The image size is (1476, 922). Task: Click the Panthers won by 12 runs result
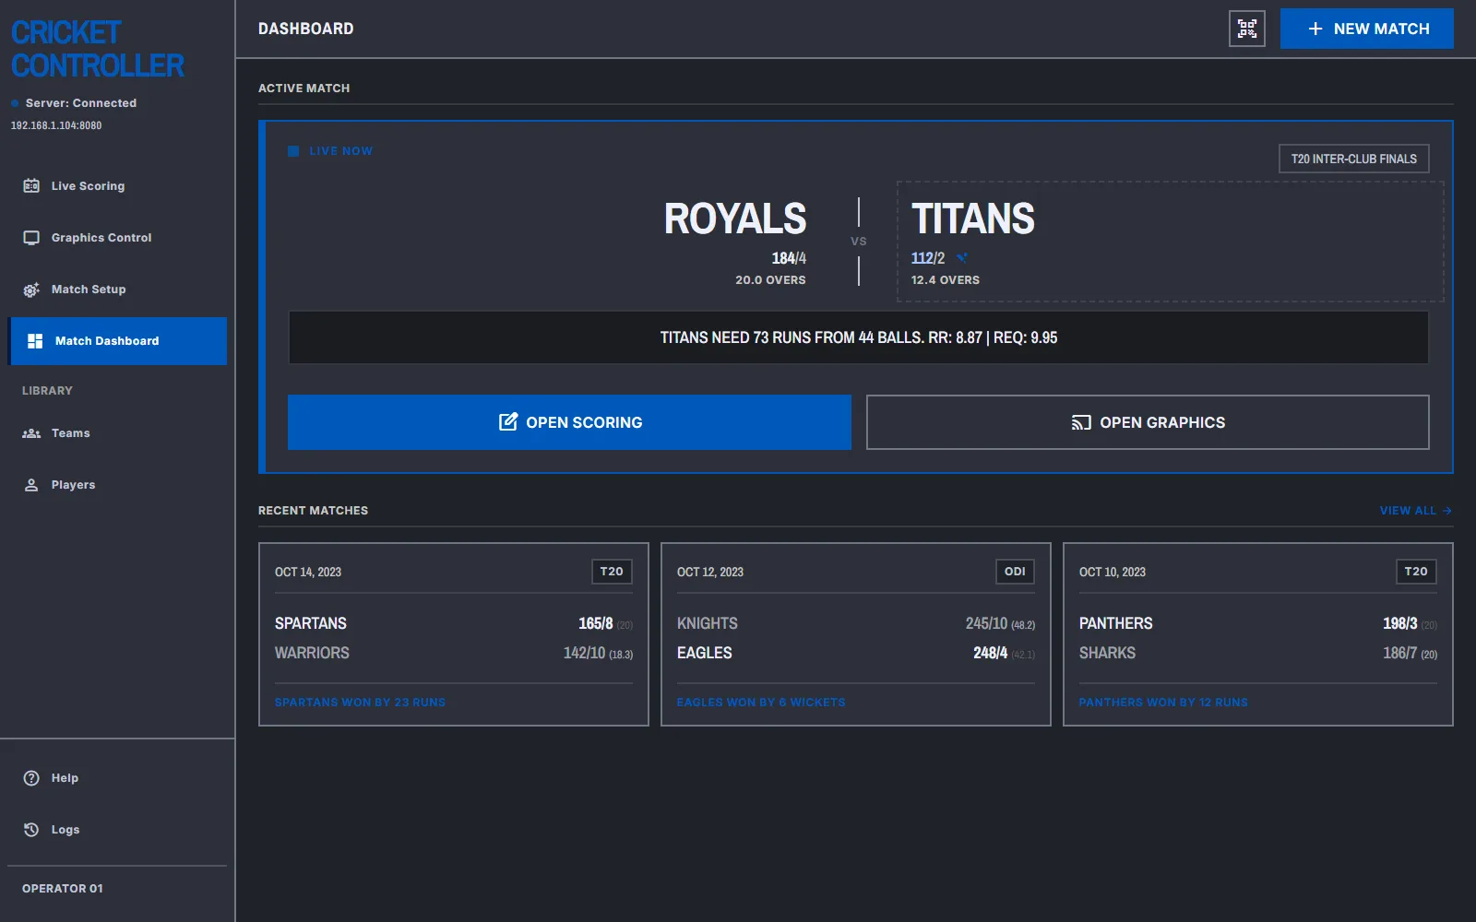click(1163, 703)
